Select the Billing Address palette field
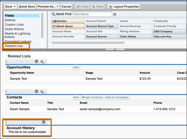The image size is (187, 139). (135, 31)
